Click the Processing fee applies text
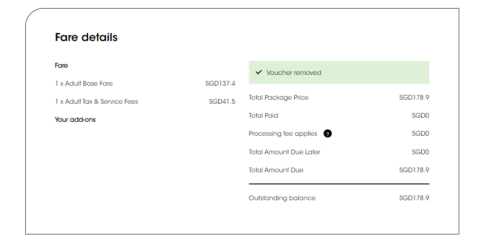Viewport: 480px width, 243px height. click(x=283, y=133)
